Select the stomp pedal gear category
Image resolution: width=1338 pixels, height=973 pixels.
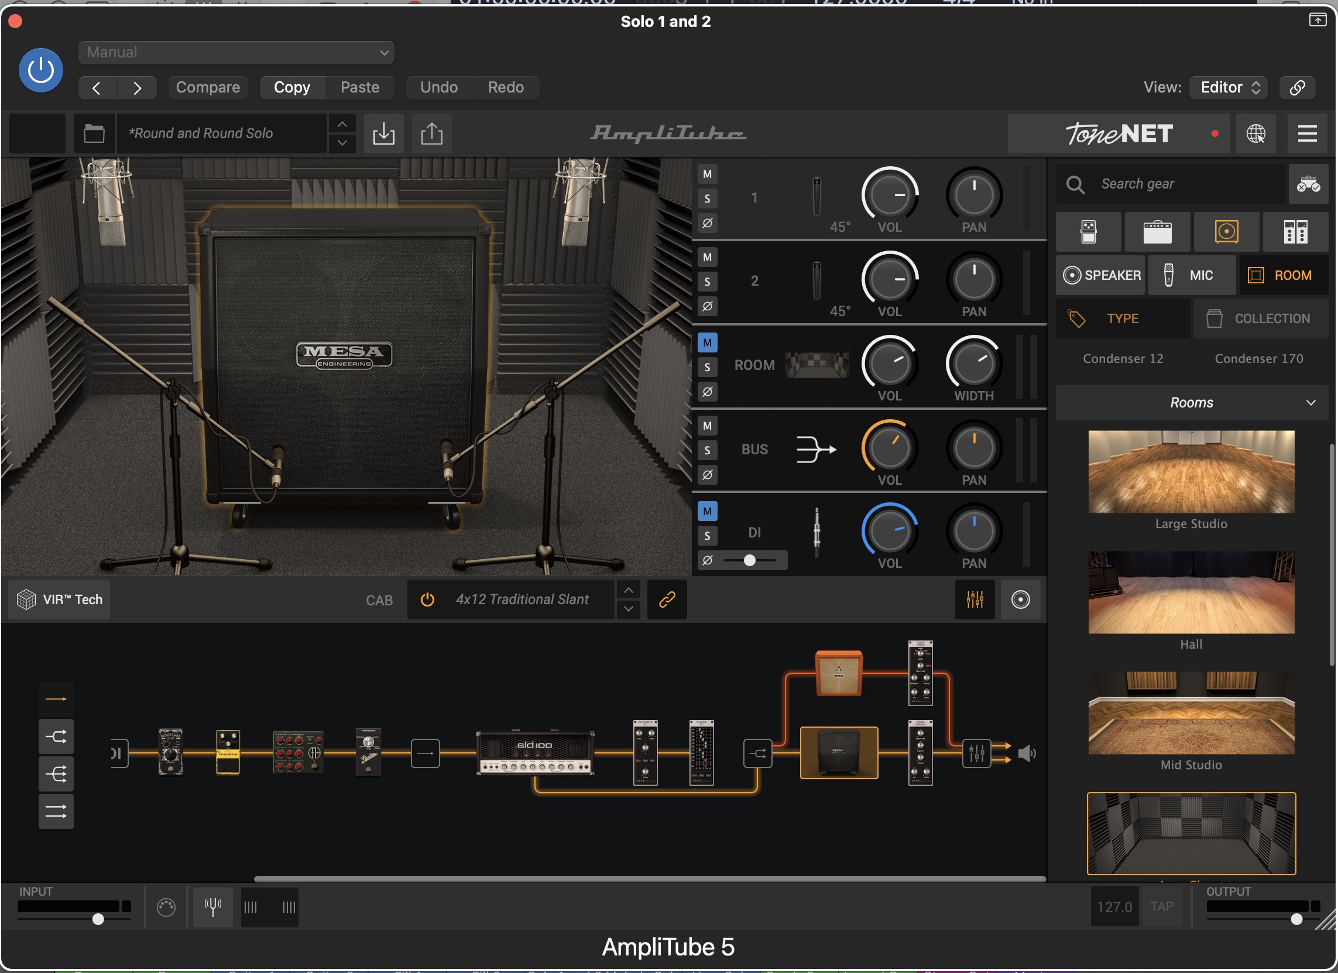coord(1089,232)
